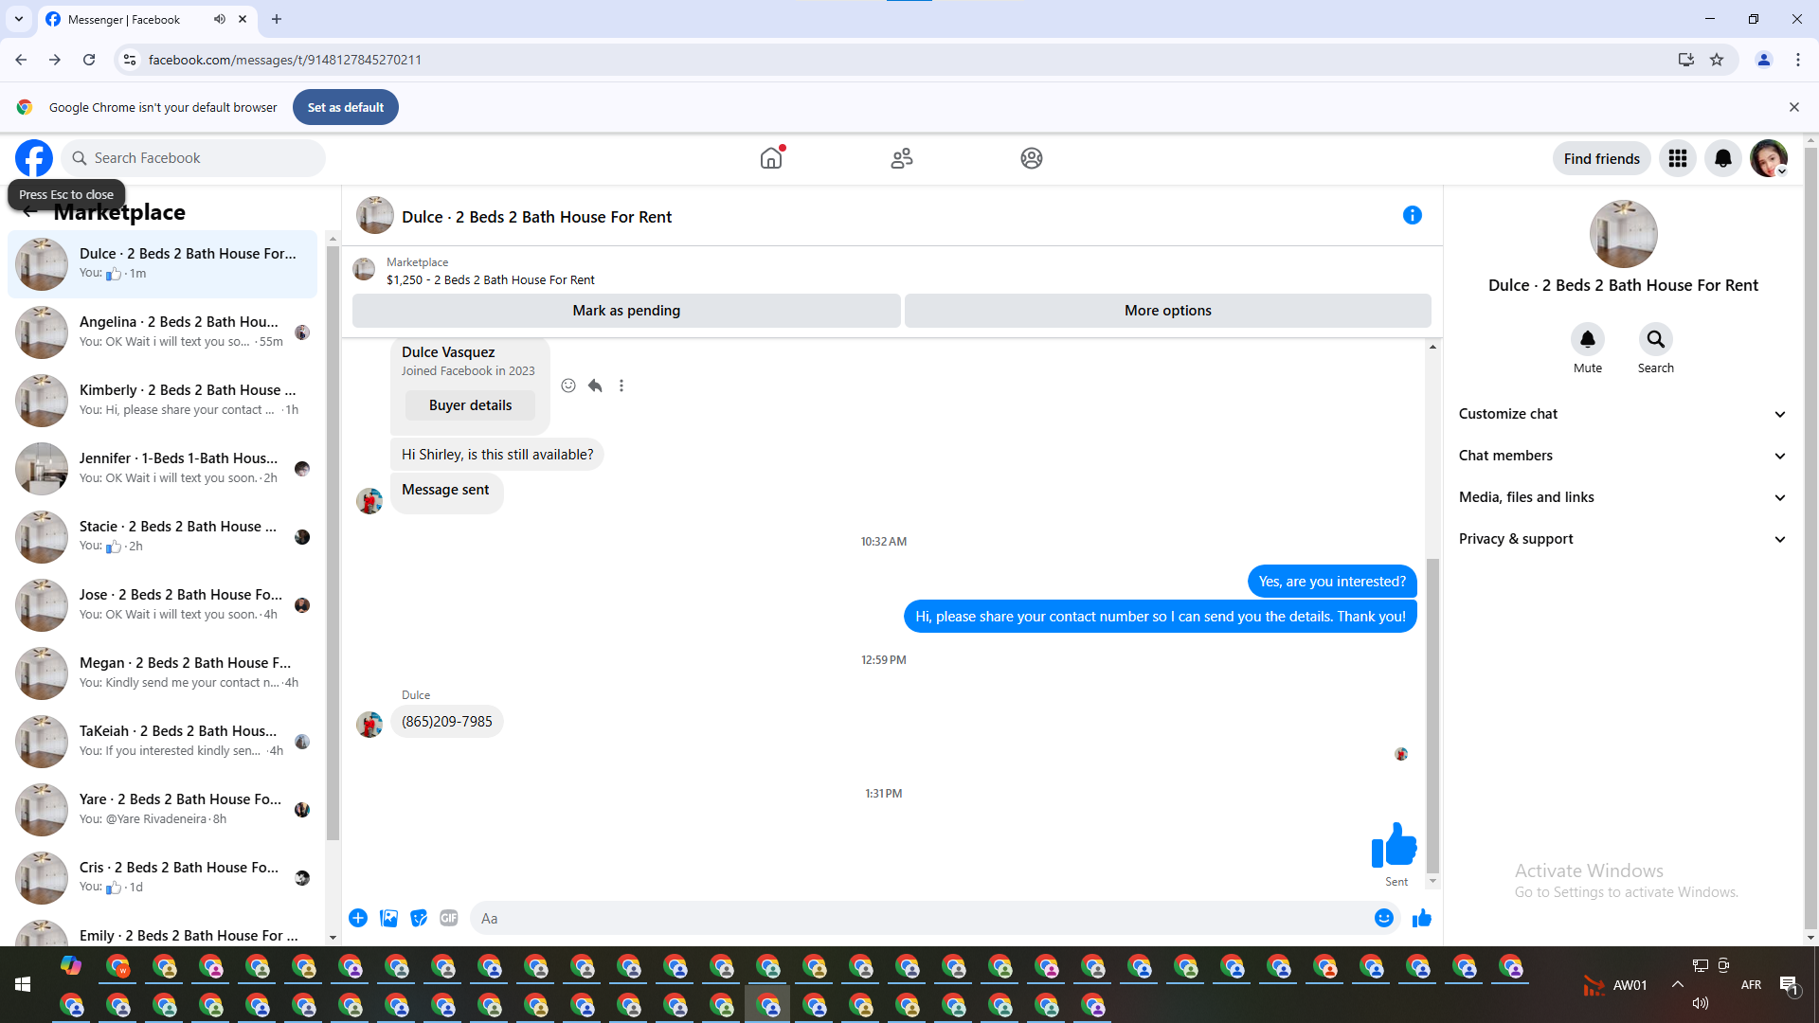Open the Facebook menu grid icon
1819x1023 pixels.
click(x=1678, y=158)
